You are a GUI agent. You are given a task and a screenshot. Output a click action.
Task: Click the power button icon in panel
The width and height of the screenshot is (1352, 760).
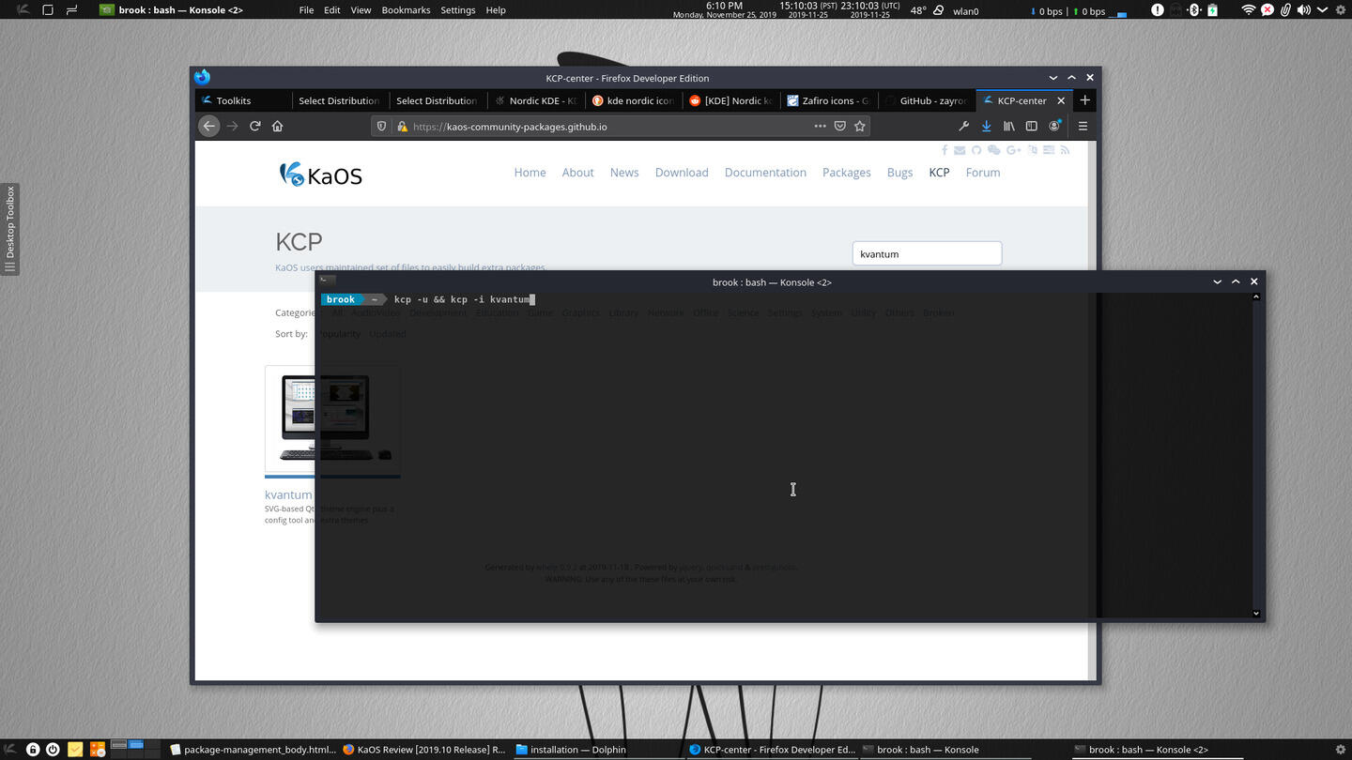pos(53,750)
